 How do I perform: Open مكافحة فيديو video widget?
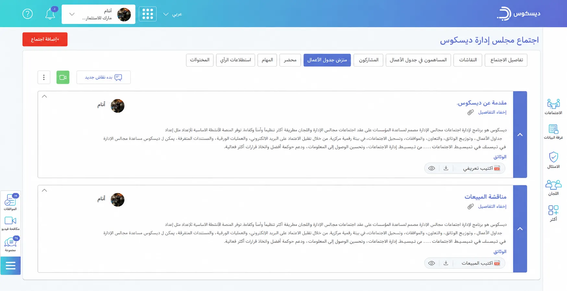point(10,224)
